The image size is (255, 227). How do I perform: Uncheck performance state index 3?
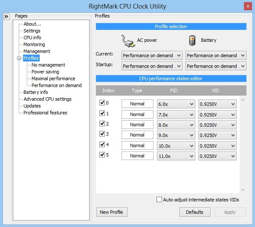pos(102,134)
